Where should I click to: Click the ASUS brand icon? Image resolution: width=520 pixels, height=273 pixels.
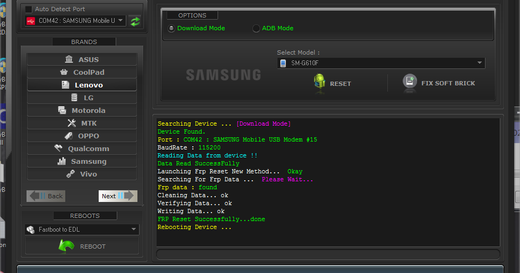coord(69,59)
